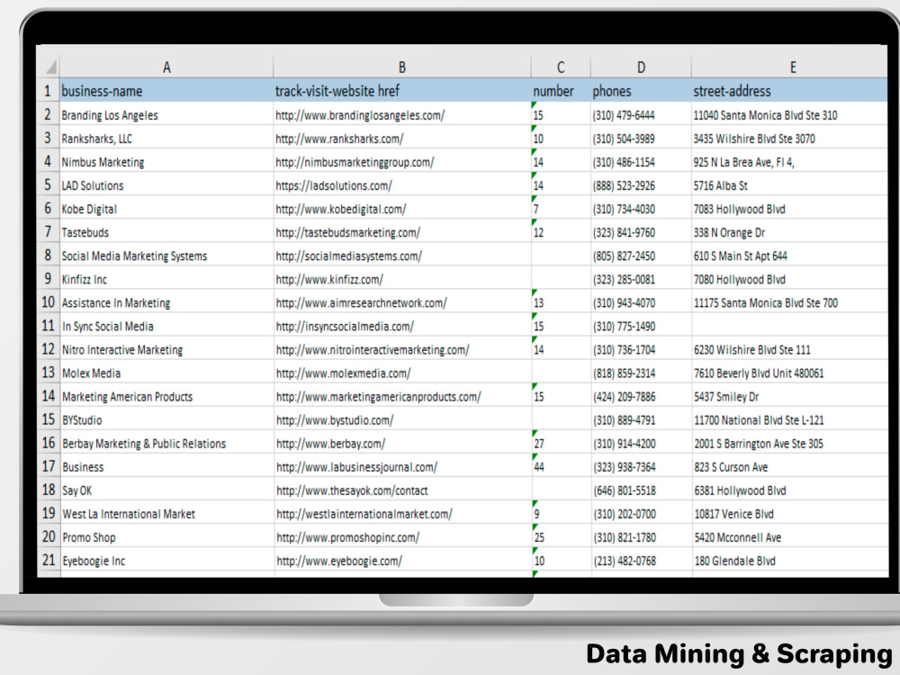Viewport: 900px width, 675px height.
Task: Select phone cell (310) 479-6444
Action: 641,115
